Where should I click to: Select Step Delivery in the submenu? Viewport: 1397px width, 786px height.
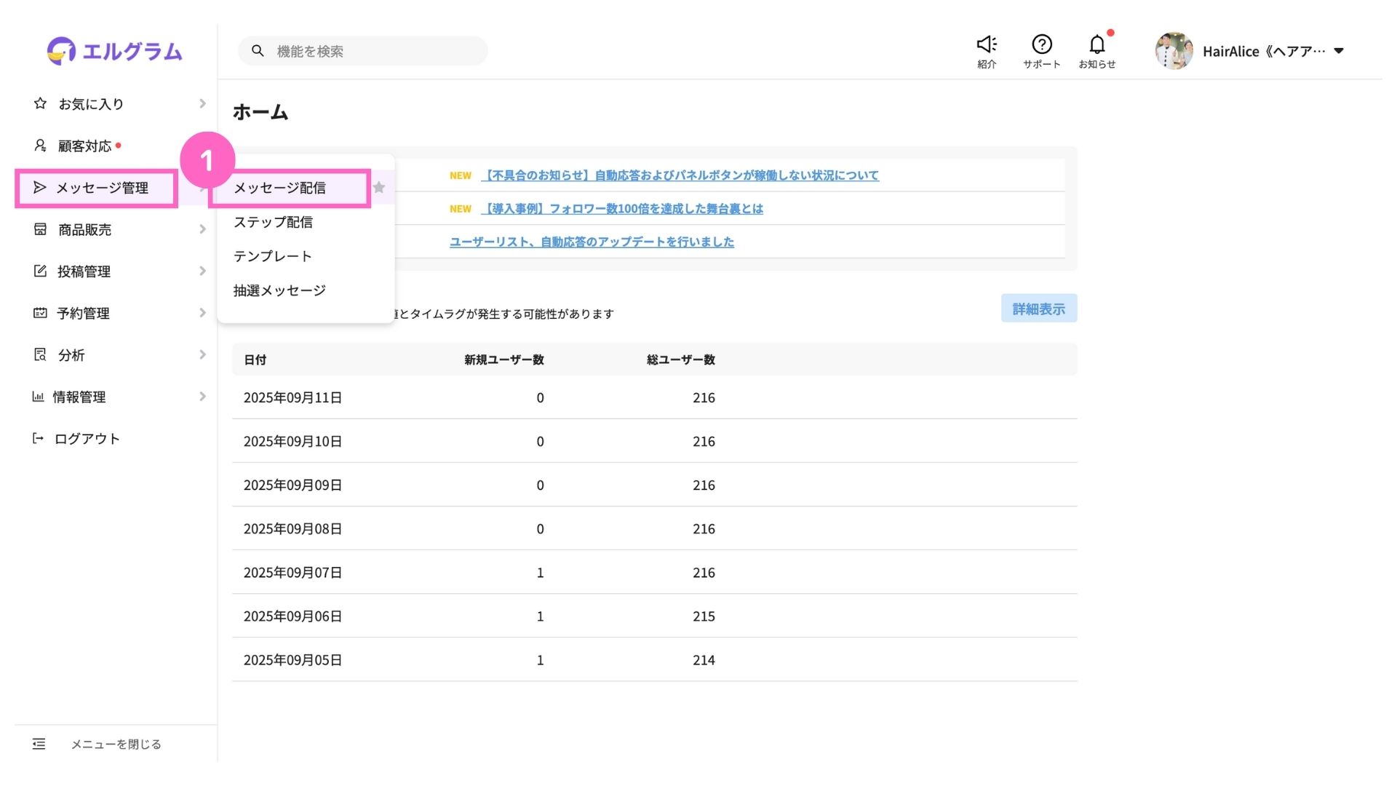coord(273,222)
